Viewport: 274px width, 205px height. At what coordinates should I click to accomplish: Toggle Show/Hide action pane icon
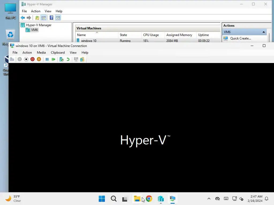[58, 18]
